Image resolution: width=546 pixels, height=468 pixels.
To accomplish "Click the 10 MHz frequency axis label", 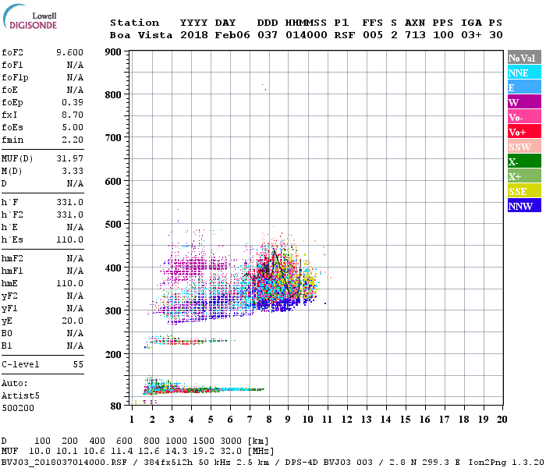I will coord(307,420).
